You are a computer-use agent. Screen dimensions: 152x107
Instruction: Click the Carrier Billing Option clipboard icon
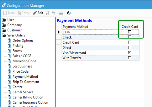9,97
